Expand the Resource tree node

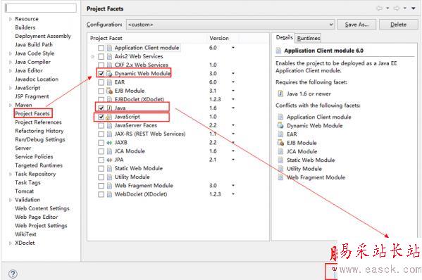point(11,19)
